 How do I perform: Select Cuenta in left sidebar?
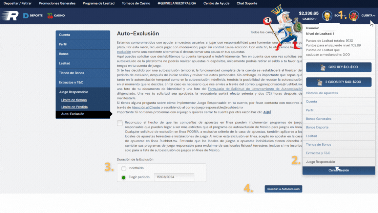click(83, 35)
